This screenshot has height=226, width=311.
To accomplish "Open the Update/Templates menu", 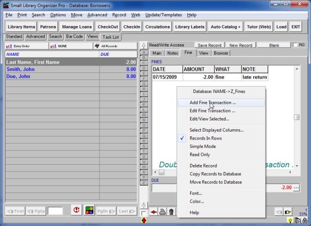I will tap(164, 15).
